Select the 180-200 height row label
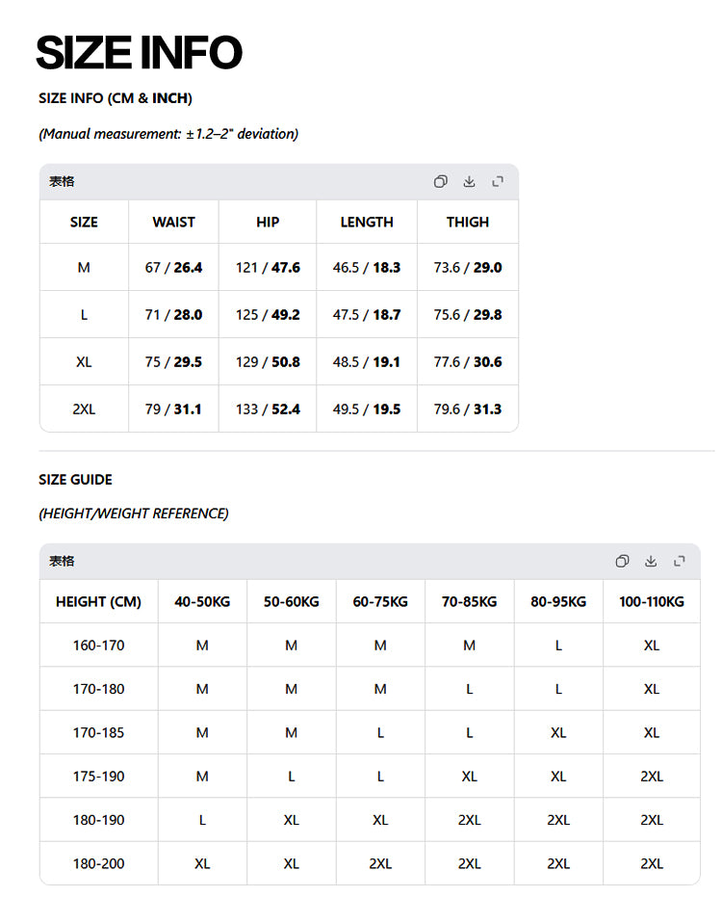 click(x=98, y=864)
